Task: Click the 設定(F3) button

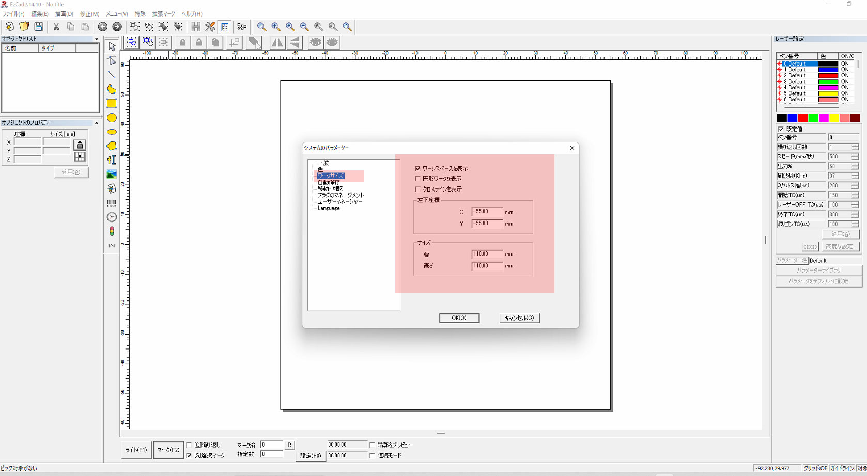Action: [311, 456]
